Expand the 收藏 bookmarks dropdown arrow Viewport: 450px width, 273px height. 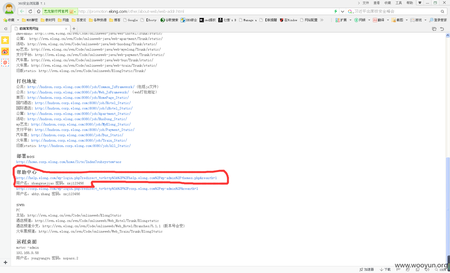click(18, 20)
